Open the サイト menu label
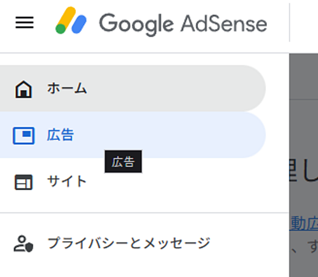 67,181
